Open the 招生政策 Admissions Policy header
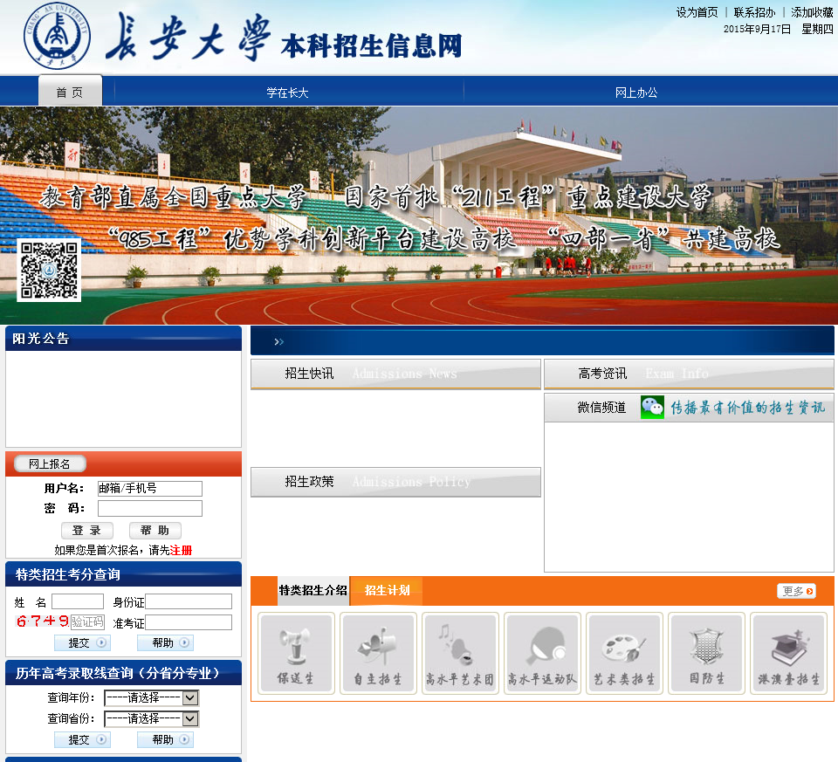This screenshot has height=762, width=838. click(x=395, y=482)
